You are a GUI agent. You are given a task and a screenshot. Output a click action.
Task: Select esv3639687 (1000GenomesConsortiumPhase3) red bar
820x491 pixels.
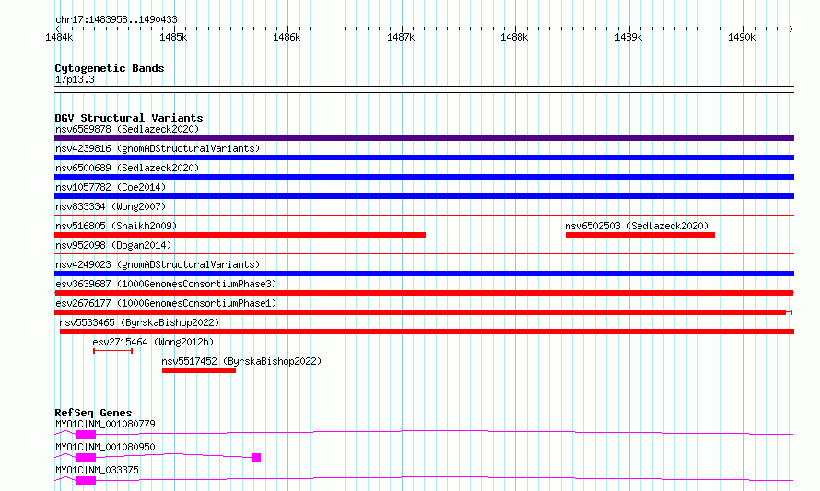click(424, 293)
